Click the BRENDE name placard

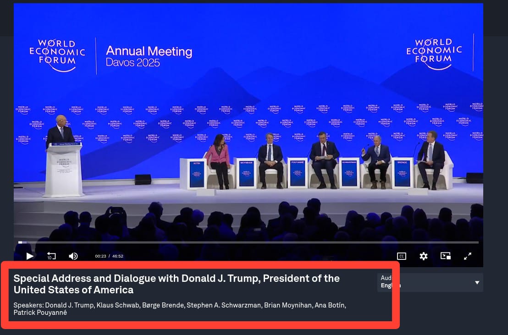402,174
